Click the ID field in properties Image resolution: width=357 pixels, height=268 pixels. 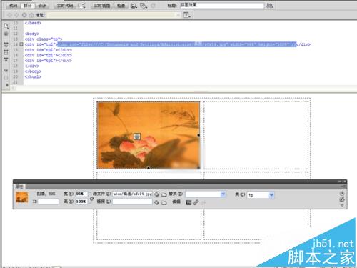(48, 202)
